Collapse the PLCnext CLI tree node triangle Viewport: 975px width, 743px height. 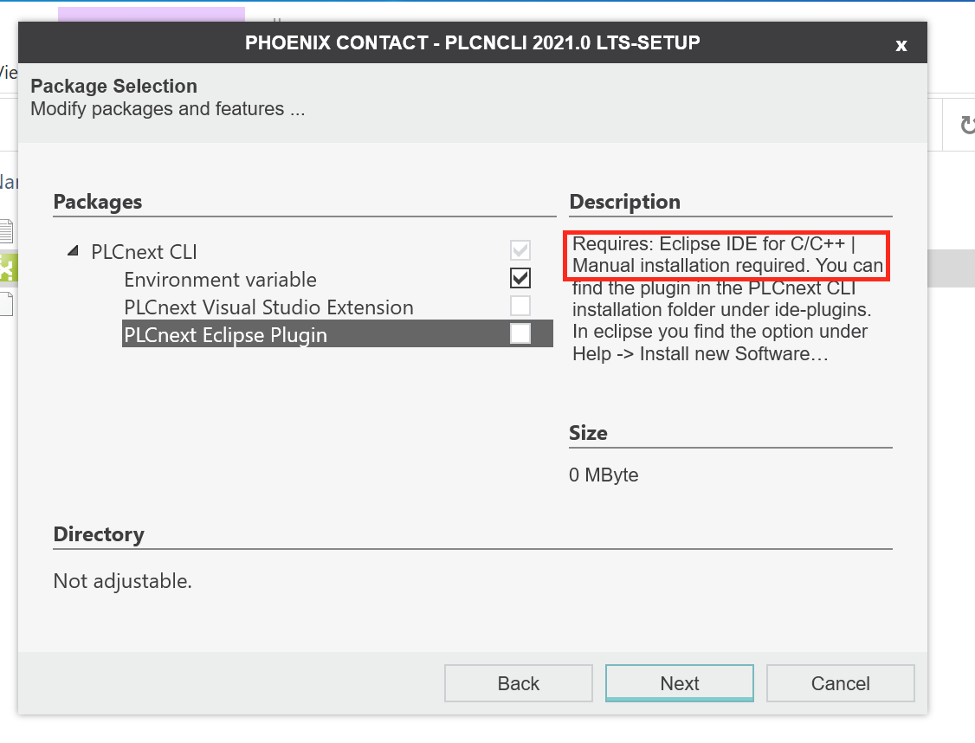(74, 251)
